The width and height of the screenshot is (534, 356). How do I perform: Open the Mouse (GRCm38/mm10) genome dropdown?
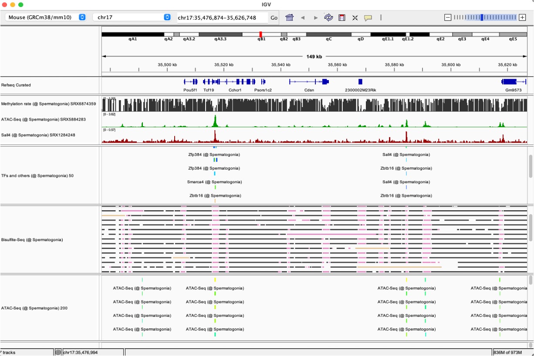[x=45, y=17]
